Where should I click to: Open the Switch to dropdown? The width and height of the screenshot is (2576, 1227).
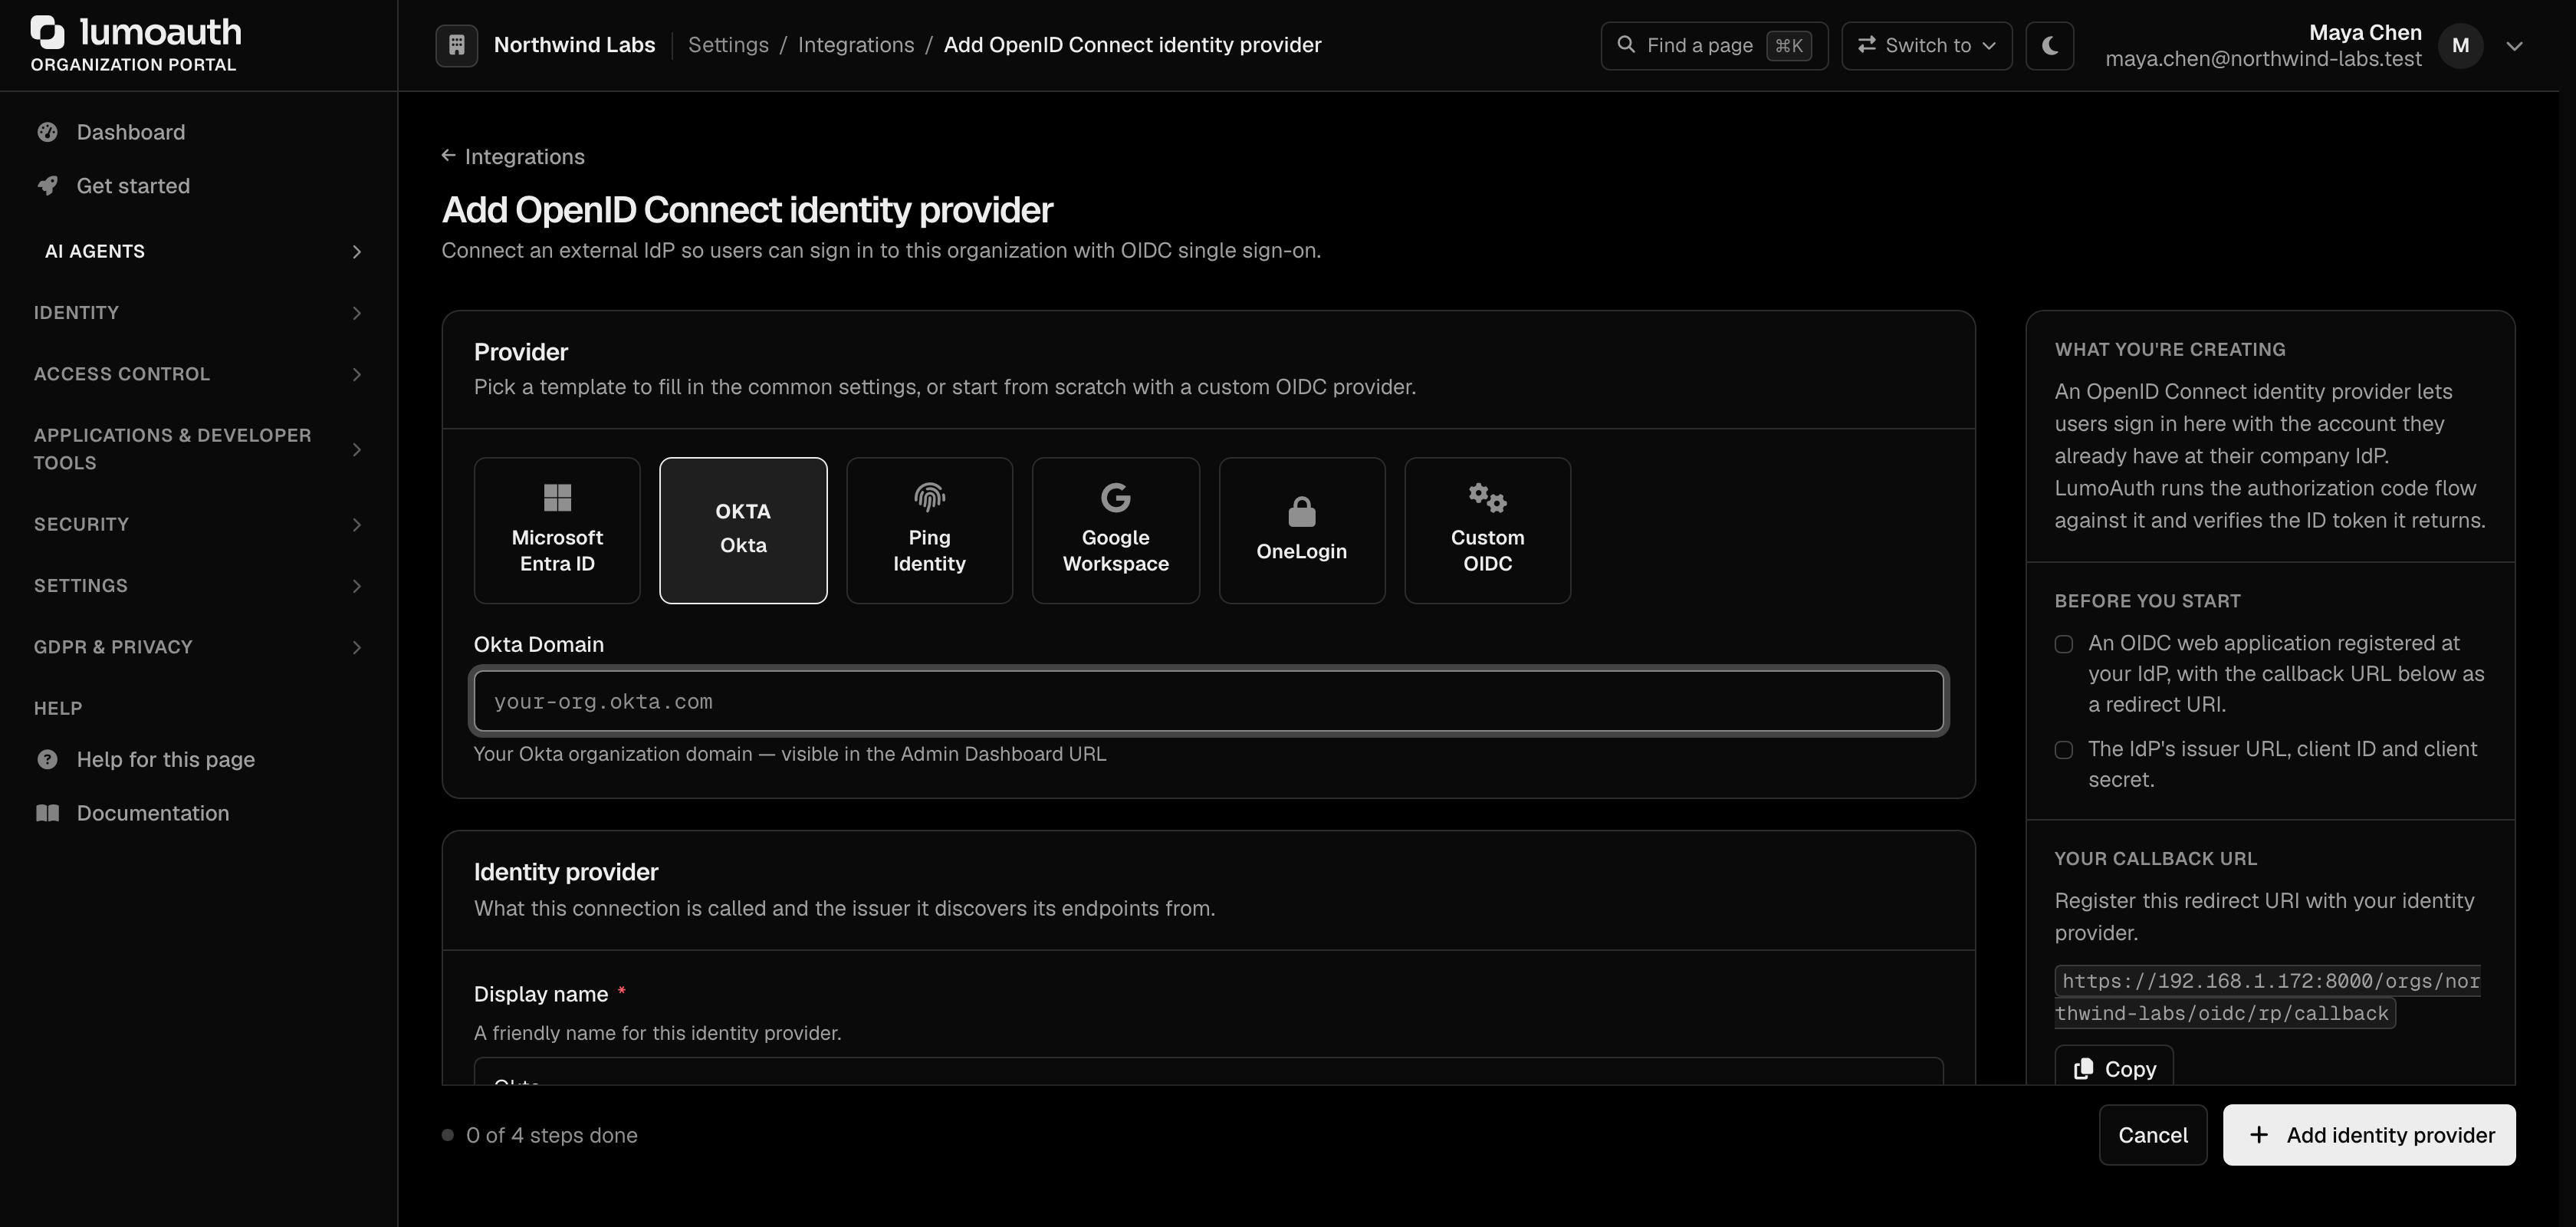coord(1926,45)
